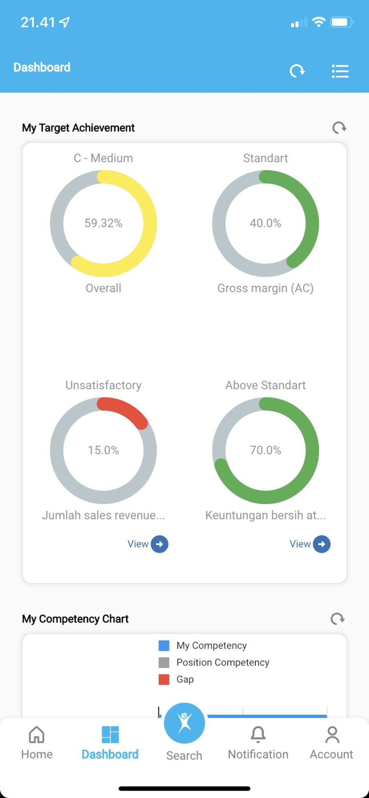Tap the Wi-Fi status icon
Screen dimensions: 369x798
tap(318, 22)
